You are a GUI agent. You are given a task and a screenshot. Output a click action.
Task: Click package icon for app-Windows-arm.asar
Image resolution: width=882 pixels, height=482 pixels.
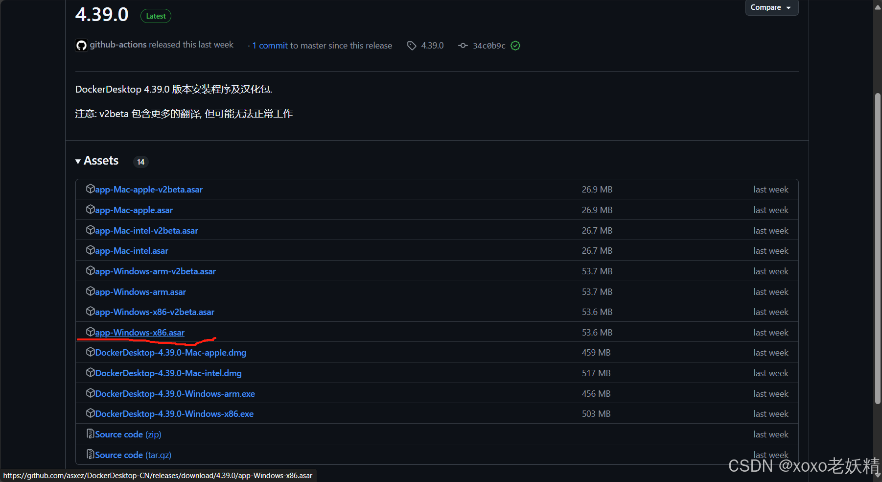90,291
